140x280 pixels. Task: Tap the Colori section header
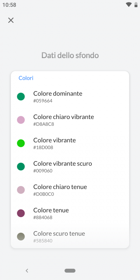click(26, 78)
